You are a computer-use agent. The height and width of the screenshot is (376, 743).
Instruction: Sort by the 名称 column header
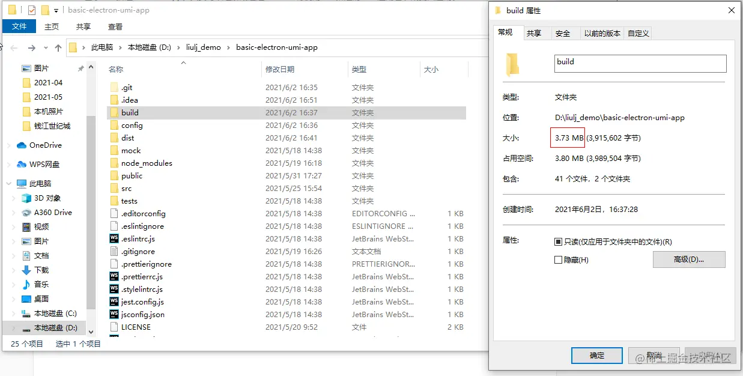tap(183, 70)
